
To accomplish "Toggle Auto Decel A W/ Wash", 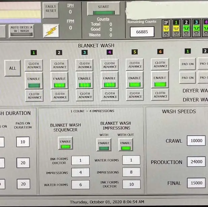I will 22,31.
